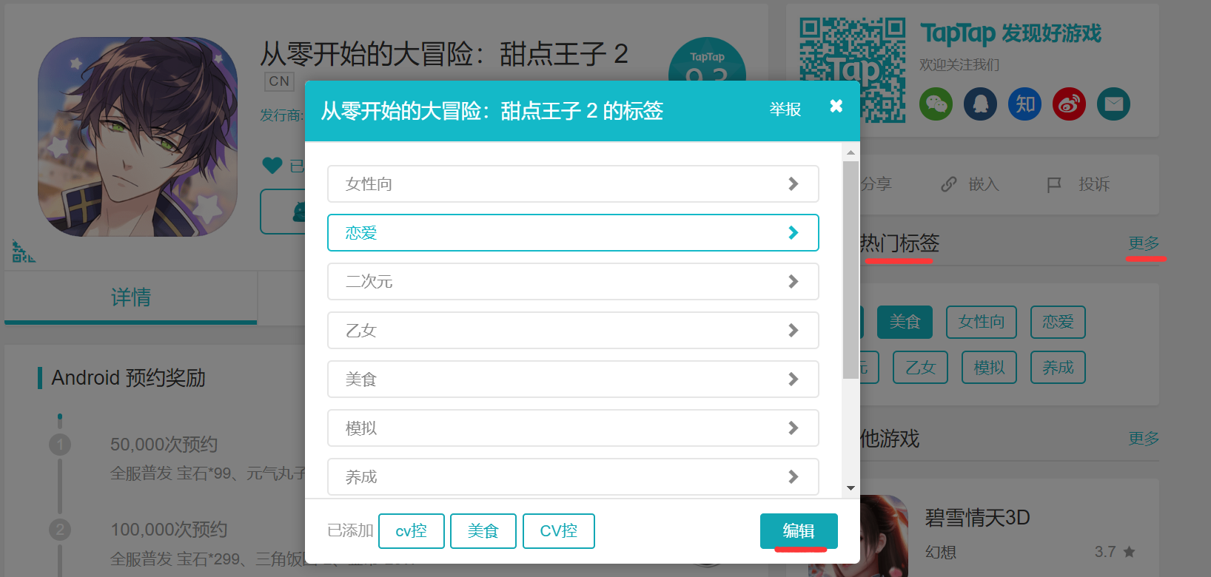Click the TapTap QR code image

pyautogui.click(x=853, y=70)
